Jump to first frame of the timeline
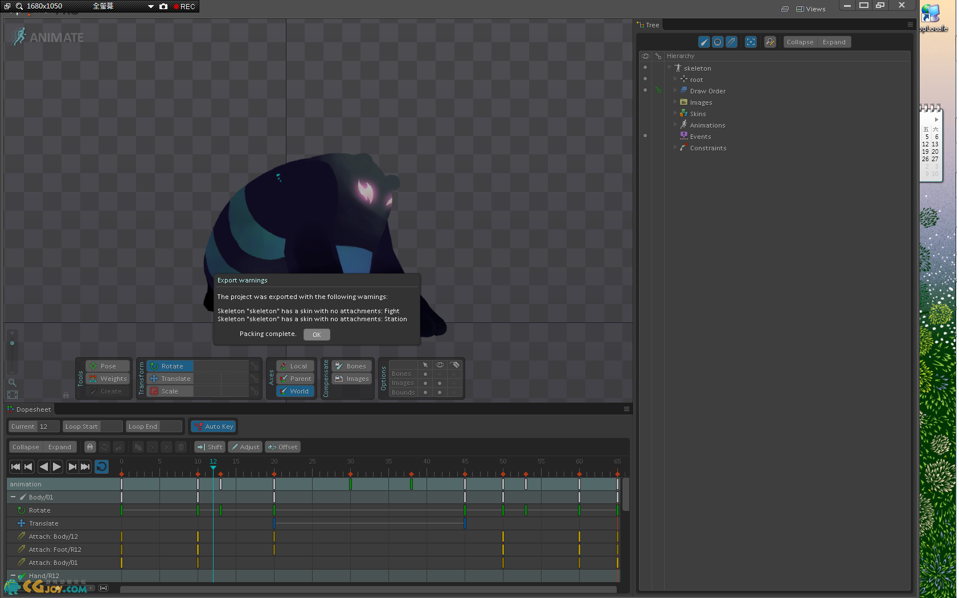The height and width of the screenshot is (598, 959). [x=16, y=467]
